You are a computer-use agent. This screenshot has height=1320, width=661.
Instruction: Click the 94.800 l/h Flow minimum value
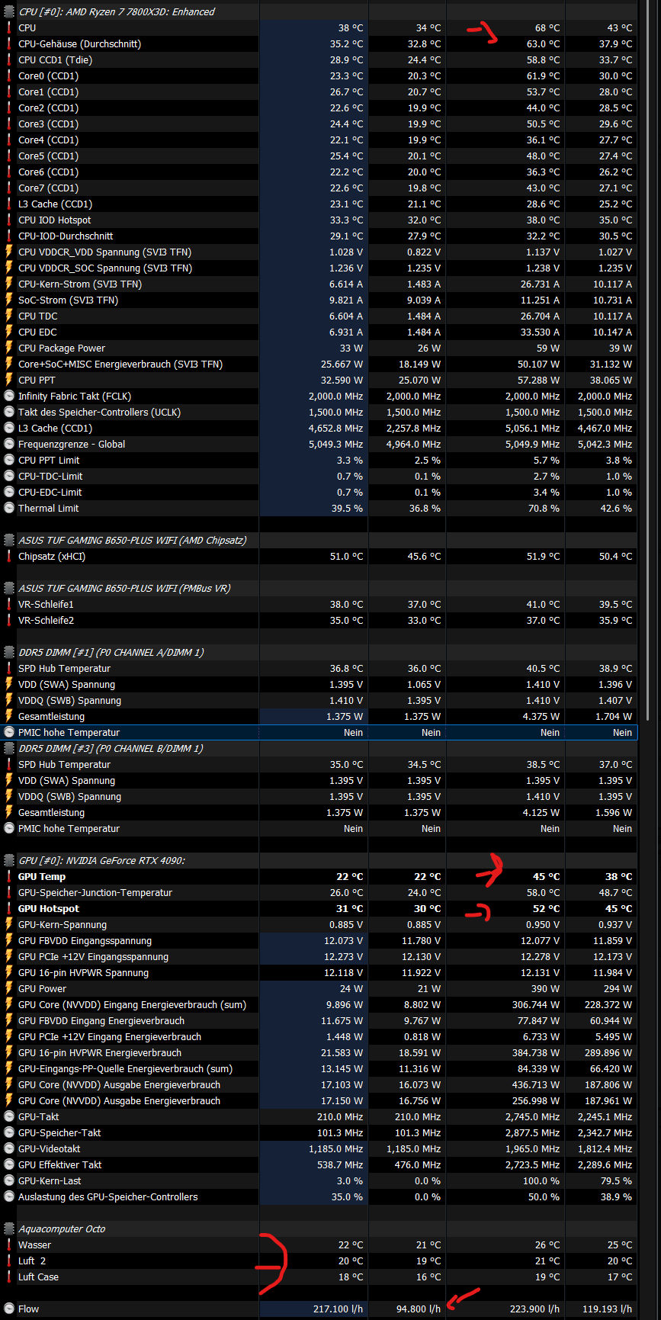click(419, 1309)
